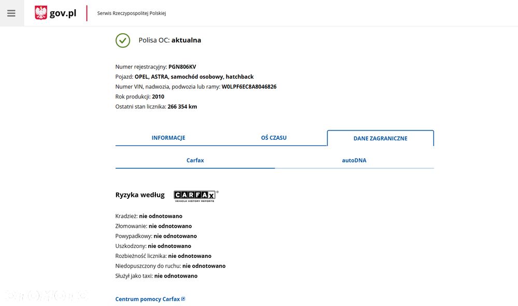Screen dimensions: 518x306
Task: Click the registration number PGN806KV
Action: tap(182, 67)
